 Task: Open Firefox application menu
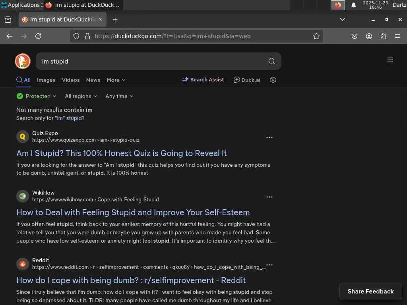(x=397, y=36)
